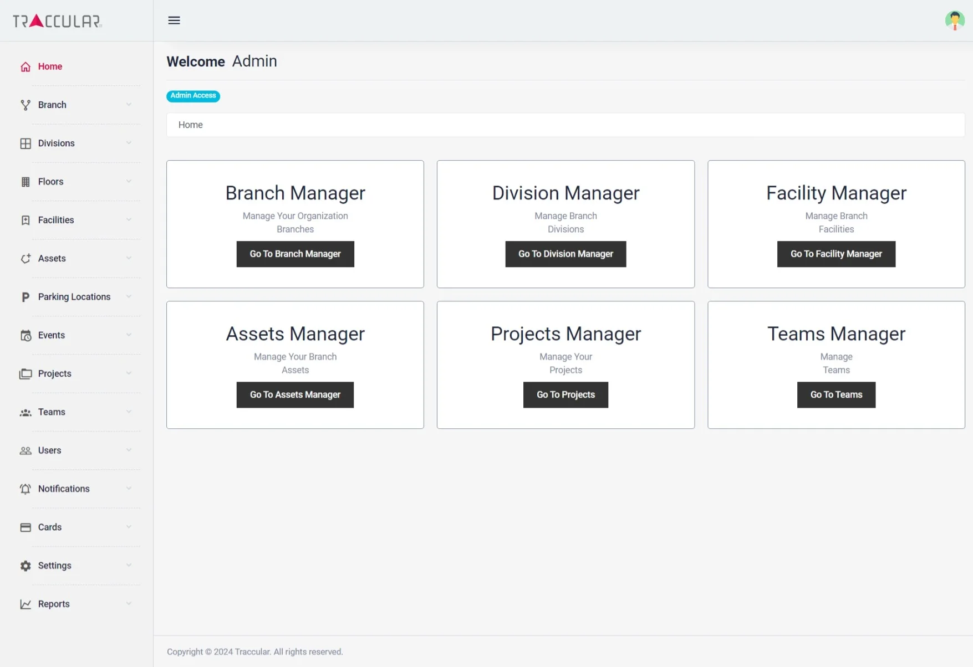Screen dimensions: 973x667
Task: Click the Parking Locations P icon
Action: (x=26, y=297)
